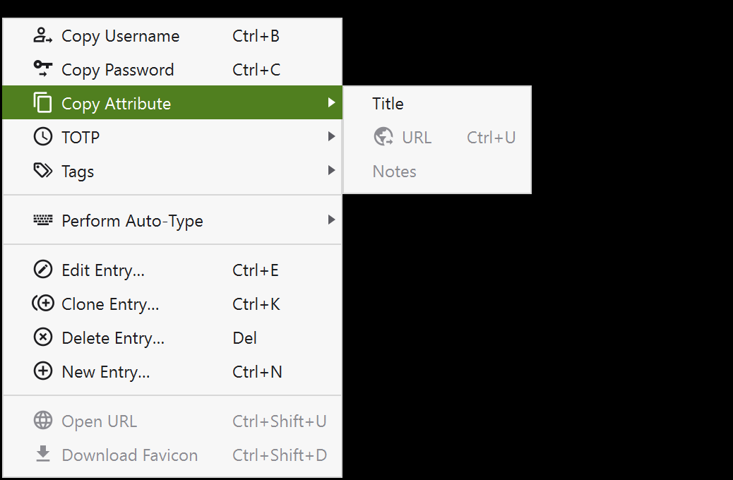Image resolution: width=733 pixels, height=480 pixels.
Task: Click the keyboard icon for Perform Auto-Type
Action: [43, 220]
